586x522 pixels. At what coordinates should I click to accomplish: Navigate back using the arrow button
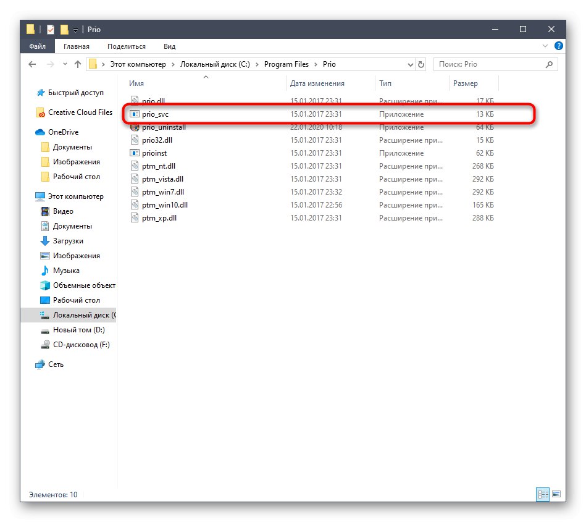tap(32, 64)
